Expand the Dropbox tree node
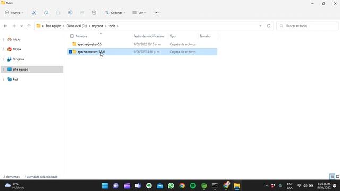340x191 pixels. (4, 59)
